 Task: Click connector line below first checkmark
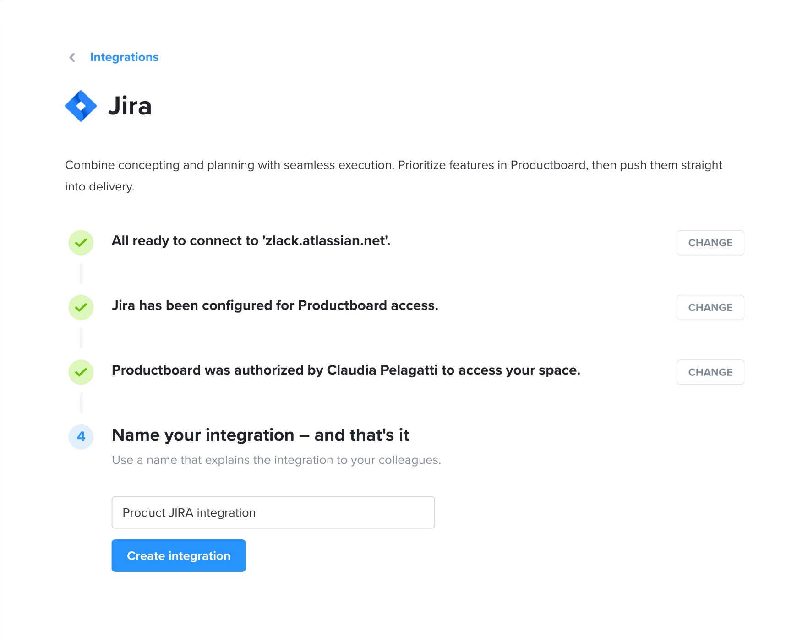pyautogui.click(x=81, y=273)
